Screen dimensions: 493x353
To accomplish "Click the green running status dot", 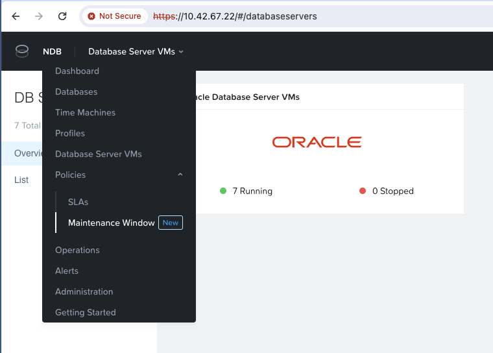I will [223, 191].
